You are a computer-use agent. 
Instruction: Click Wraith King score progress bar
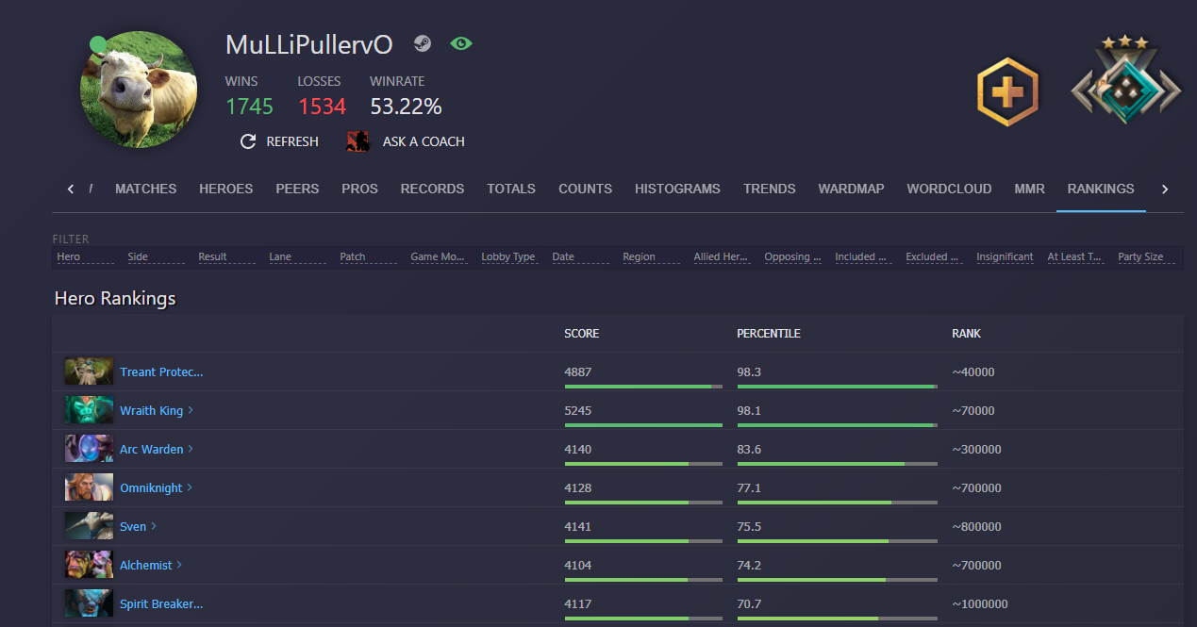pos(643,425)
